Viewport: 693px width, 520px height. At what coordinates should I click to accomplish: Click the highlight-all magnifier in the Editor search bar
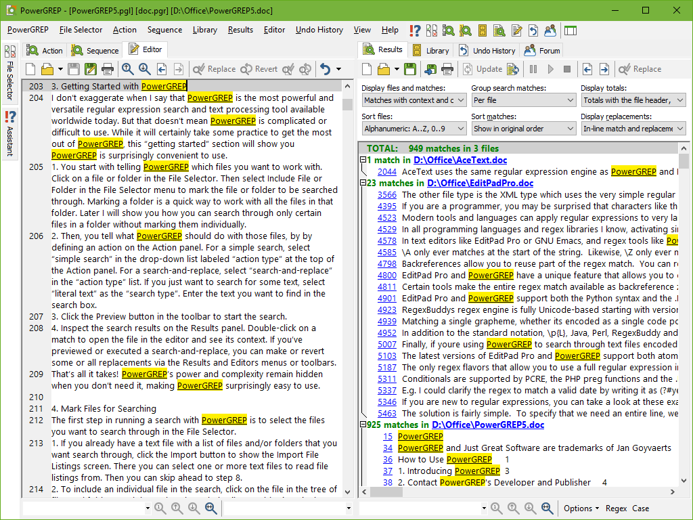pyautogui.click(x=211, y=508)
